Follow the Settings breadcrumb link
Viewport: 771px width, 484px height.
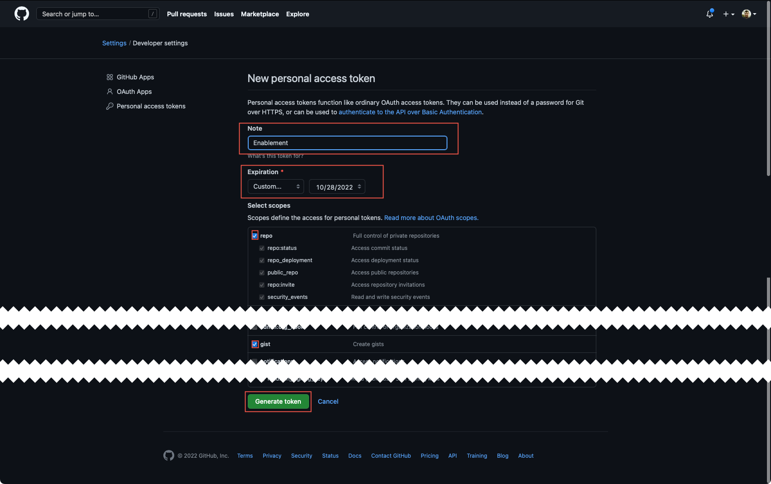click(114, 43)
